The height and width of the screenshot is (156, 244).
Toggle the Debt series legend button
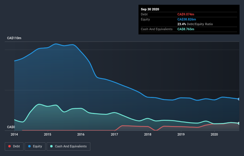coord(14,147)
